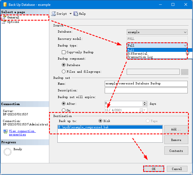The height and width of the screenshot is (175, 193).
Task: Select the Database component radio button
Action: [x=63, y=65]
